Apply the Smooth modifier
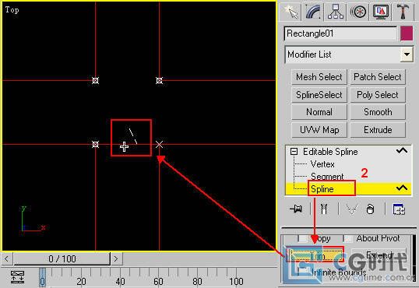Image resolution: width=419 pixels, height=288 pixels. point(378,112)
